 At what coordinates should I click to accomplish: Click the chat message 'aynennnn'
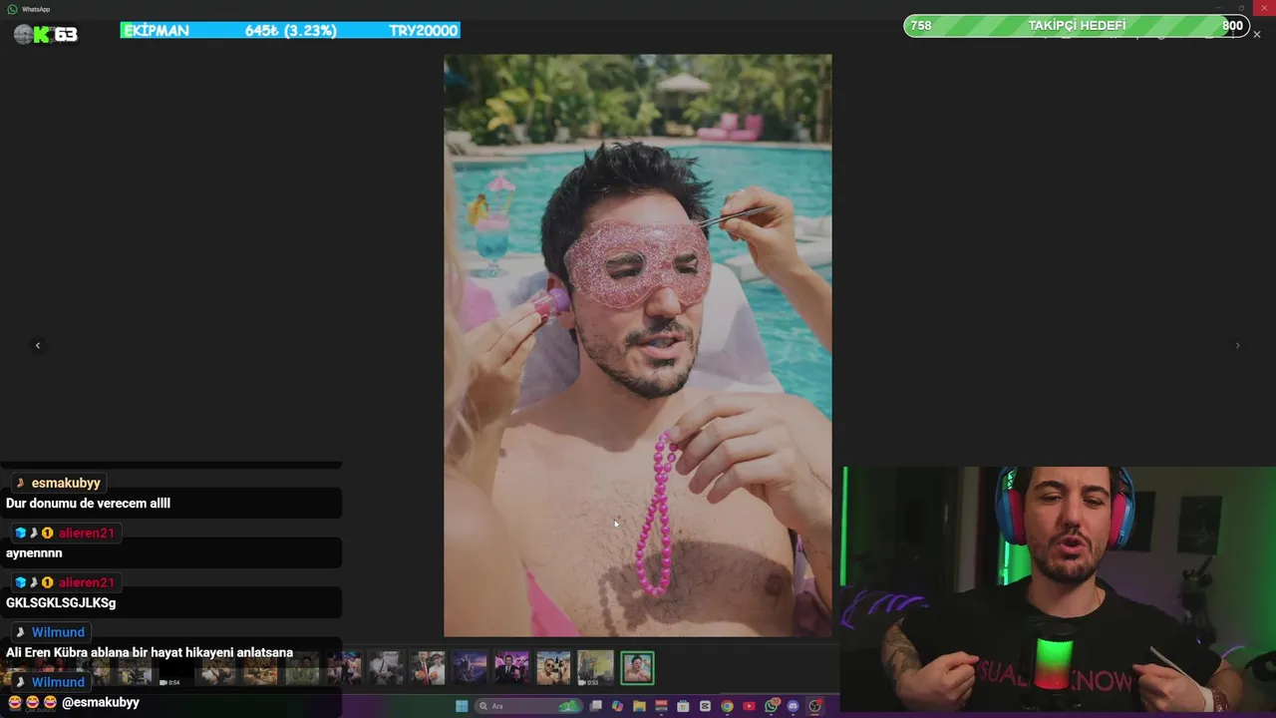pyautogui.click(x=34, y=553)
